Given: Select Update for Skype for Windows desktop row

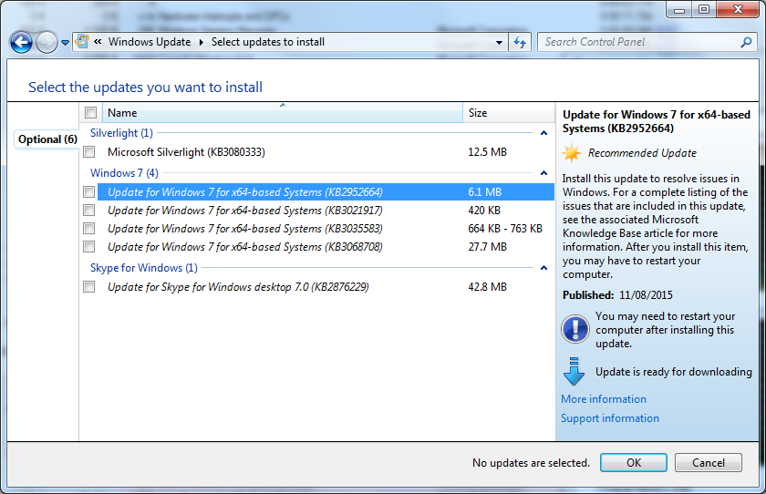Looking at the screenshot, I should [x=238, y=287].
